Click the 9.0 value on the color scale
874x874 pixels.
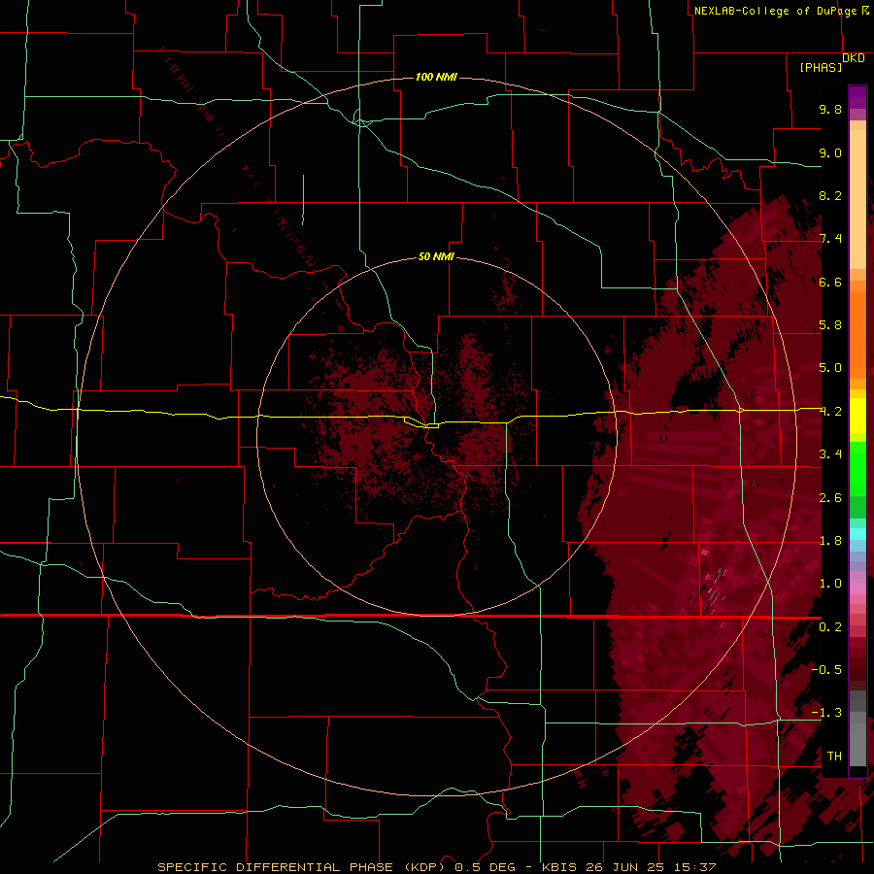click(830, 152)
